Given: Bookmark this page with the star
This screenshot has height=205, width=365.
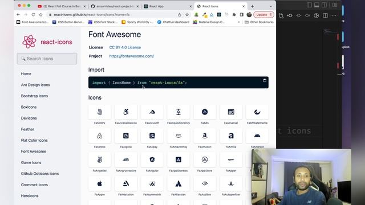Looking at the screenshot, I should tap(187, 15).
